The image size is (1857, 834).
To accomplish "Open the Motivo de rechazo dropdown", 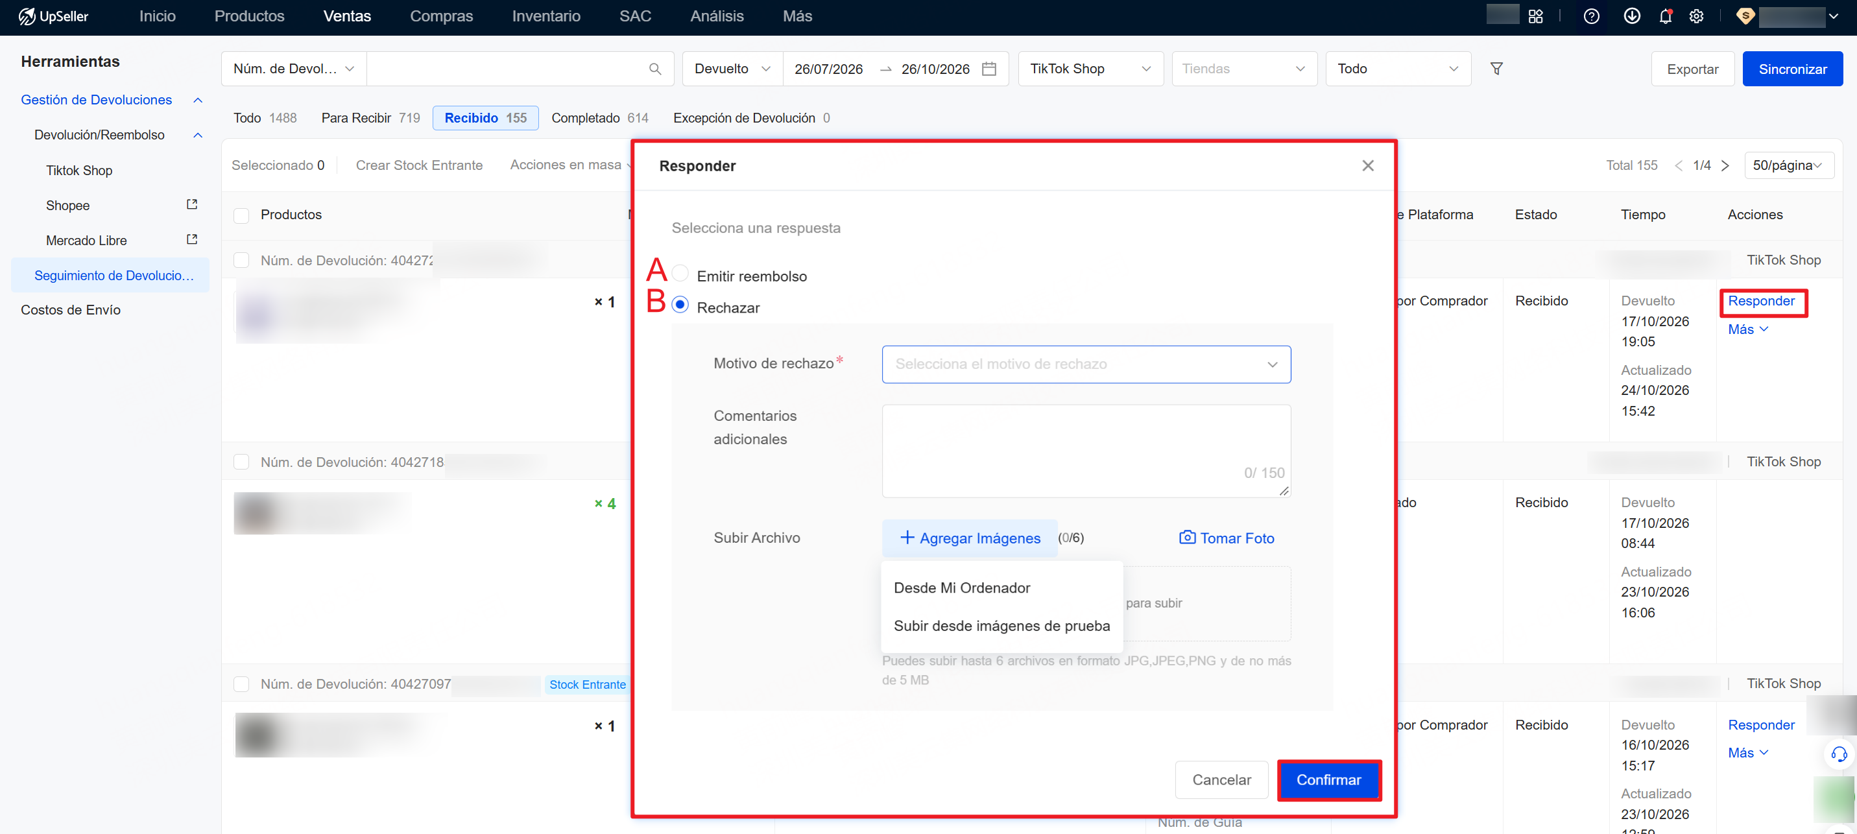I will pyautogui.click(x=1086, y=364).
